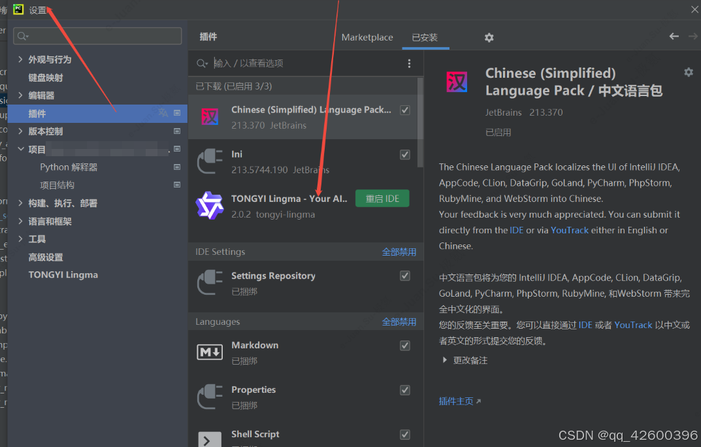Focus the settings search input field
Viewport: 701px width, 447px height.
[x=97, y=36]
